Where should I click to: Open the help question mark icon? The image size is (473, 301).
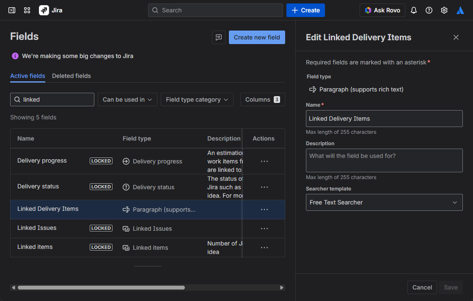coord(429,10)
